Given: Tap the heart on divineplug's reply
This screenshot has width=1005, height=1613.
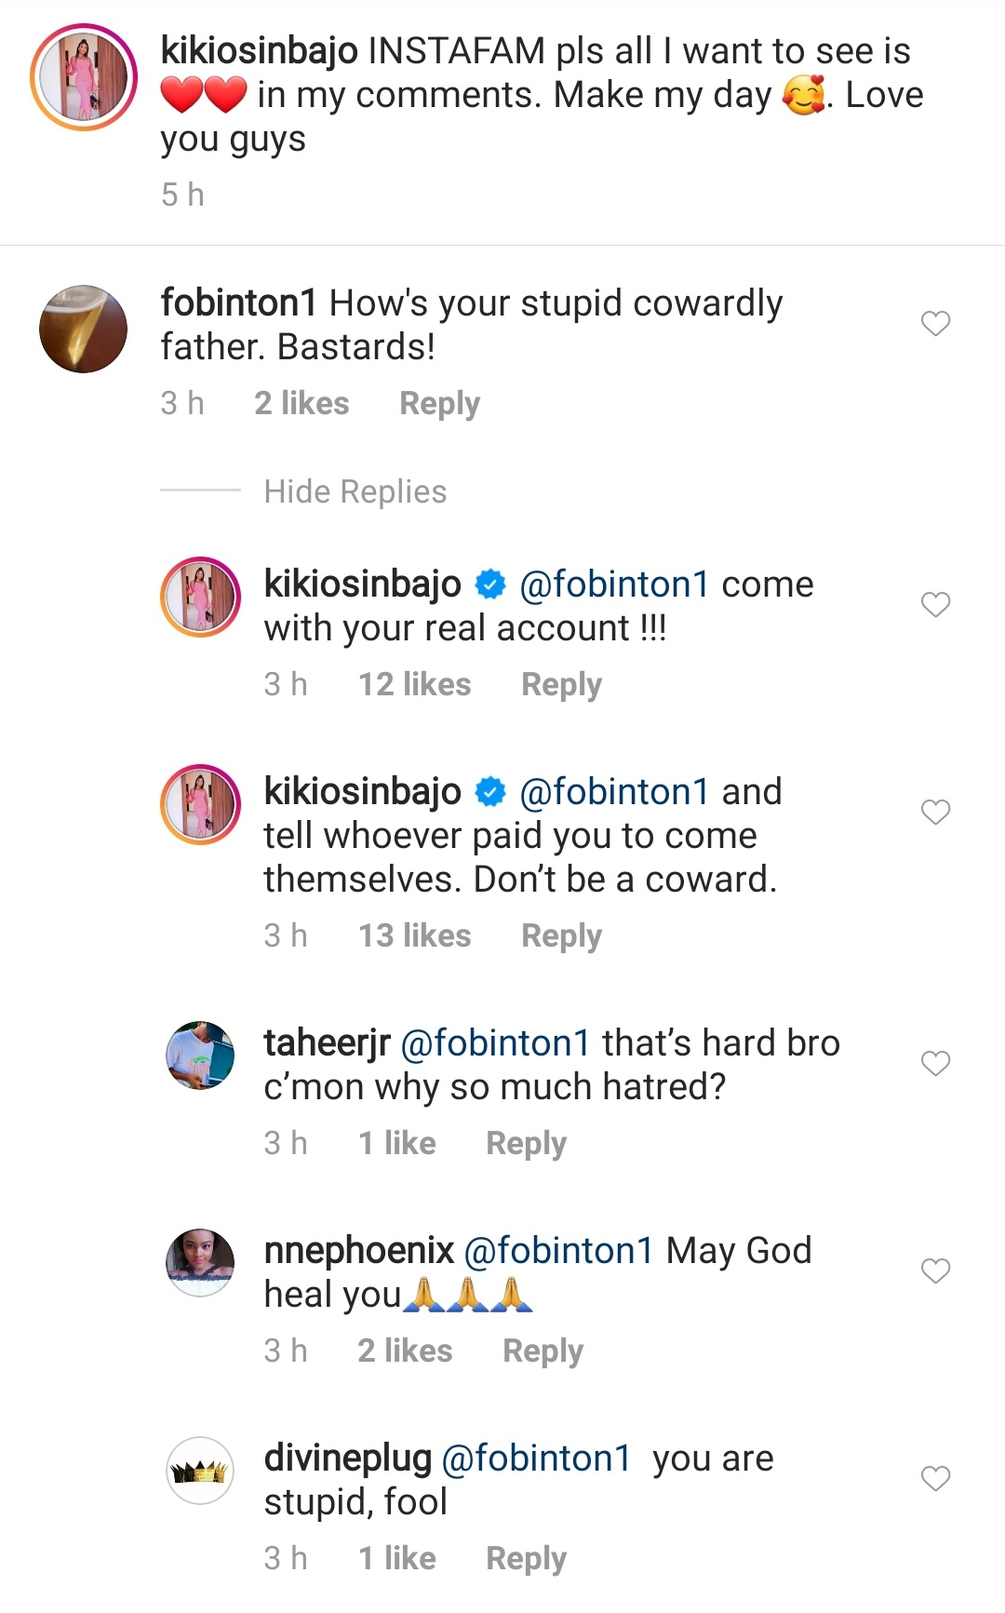Looking at the screenshot, I should 935,1478.
